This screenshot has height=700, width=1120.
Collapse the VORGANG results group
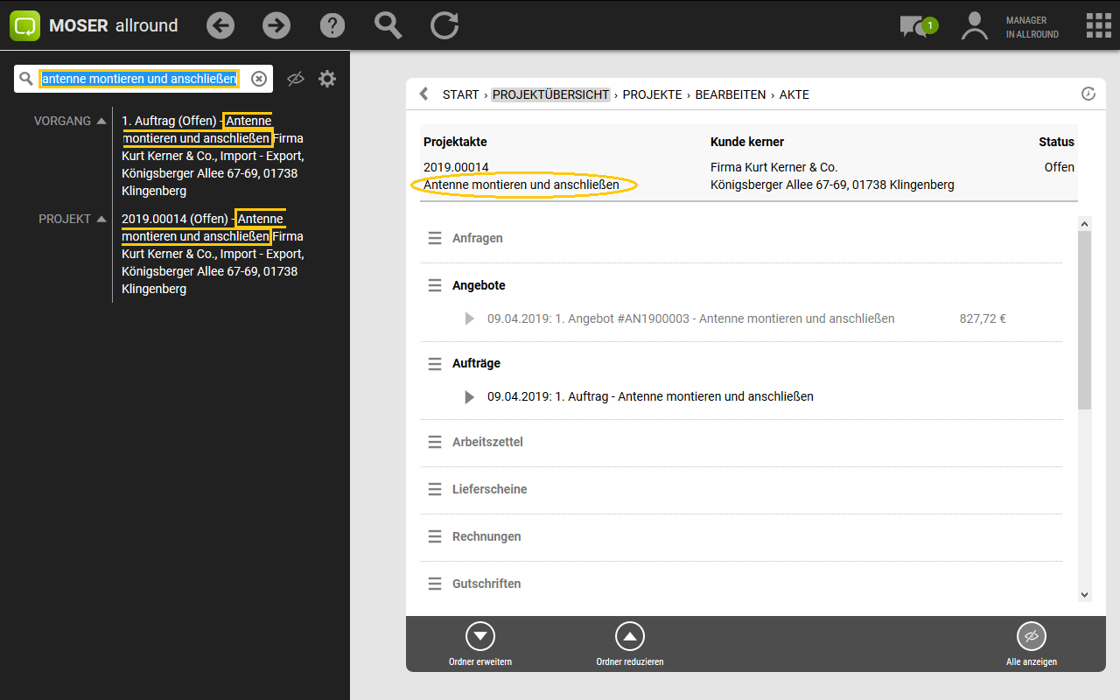(x=101, y=121)
